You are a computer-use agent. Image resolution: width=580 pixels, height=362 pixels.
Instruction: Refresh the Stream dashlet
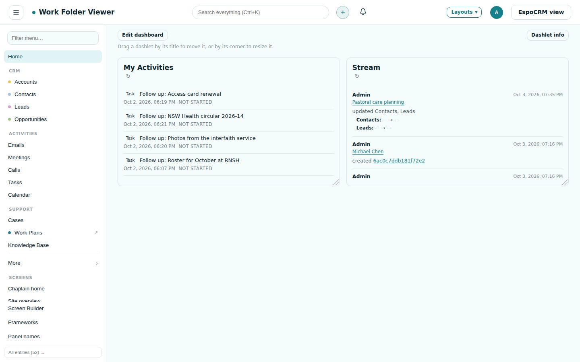(x=357, y=76)
